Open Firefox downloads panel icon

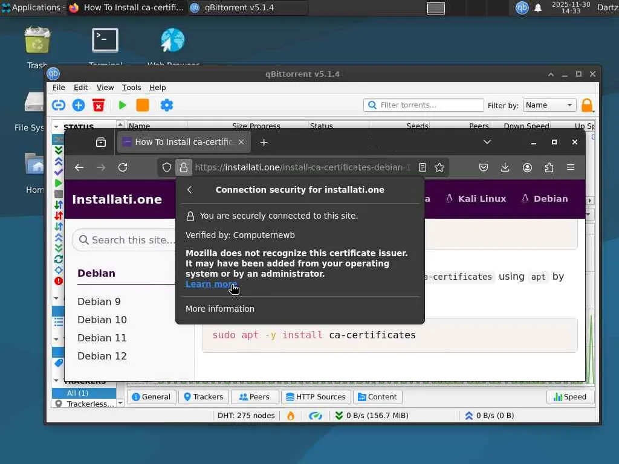click(x=505, y=168)
